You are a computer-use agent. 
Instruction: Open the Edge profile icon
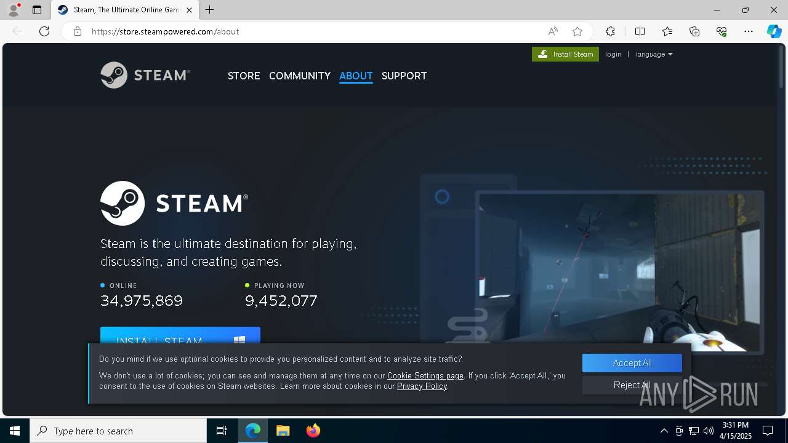pos(14,10)
